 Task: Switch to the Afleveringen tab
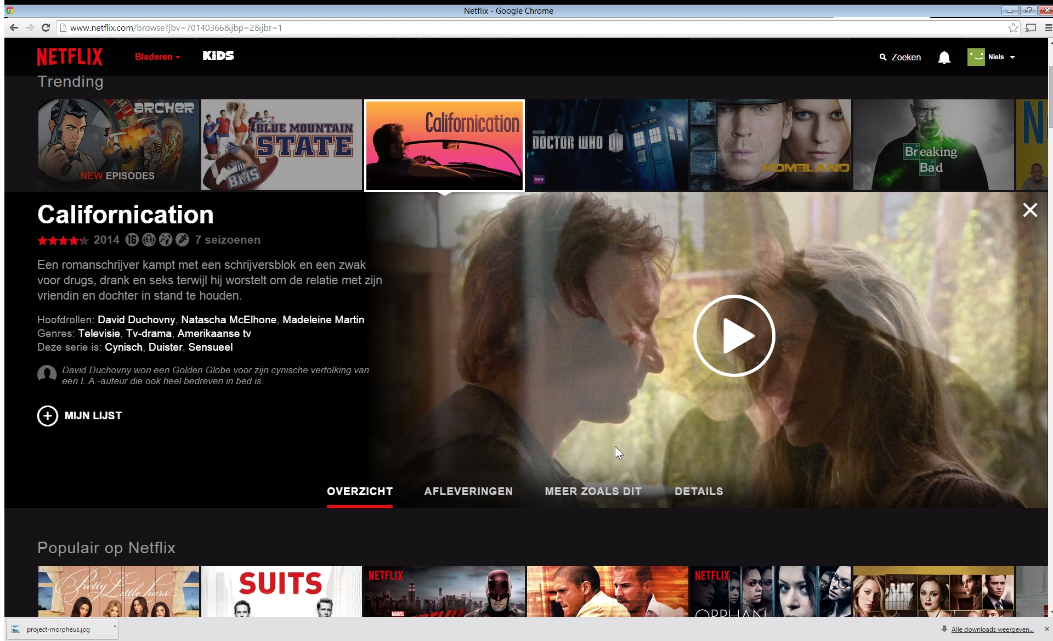click(x=468, y=492)
